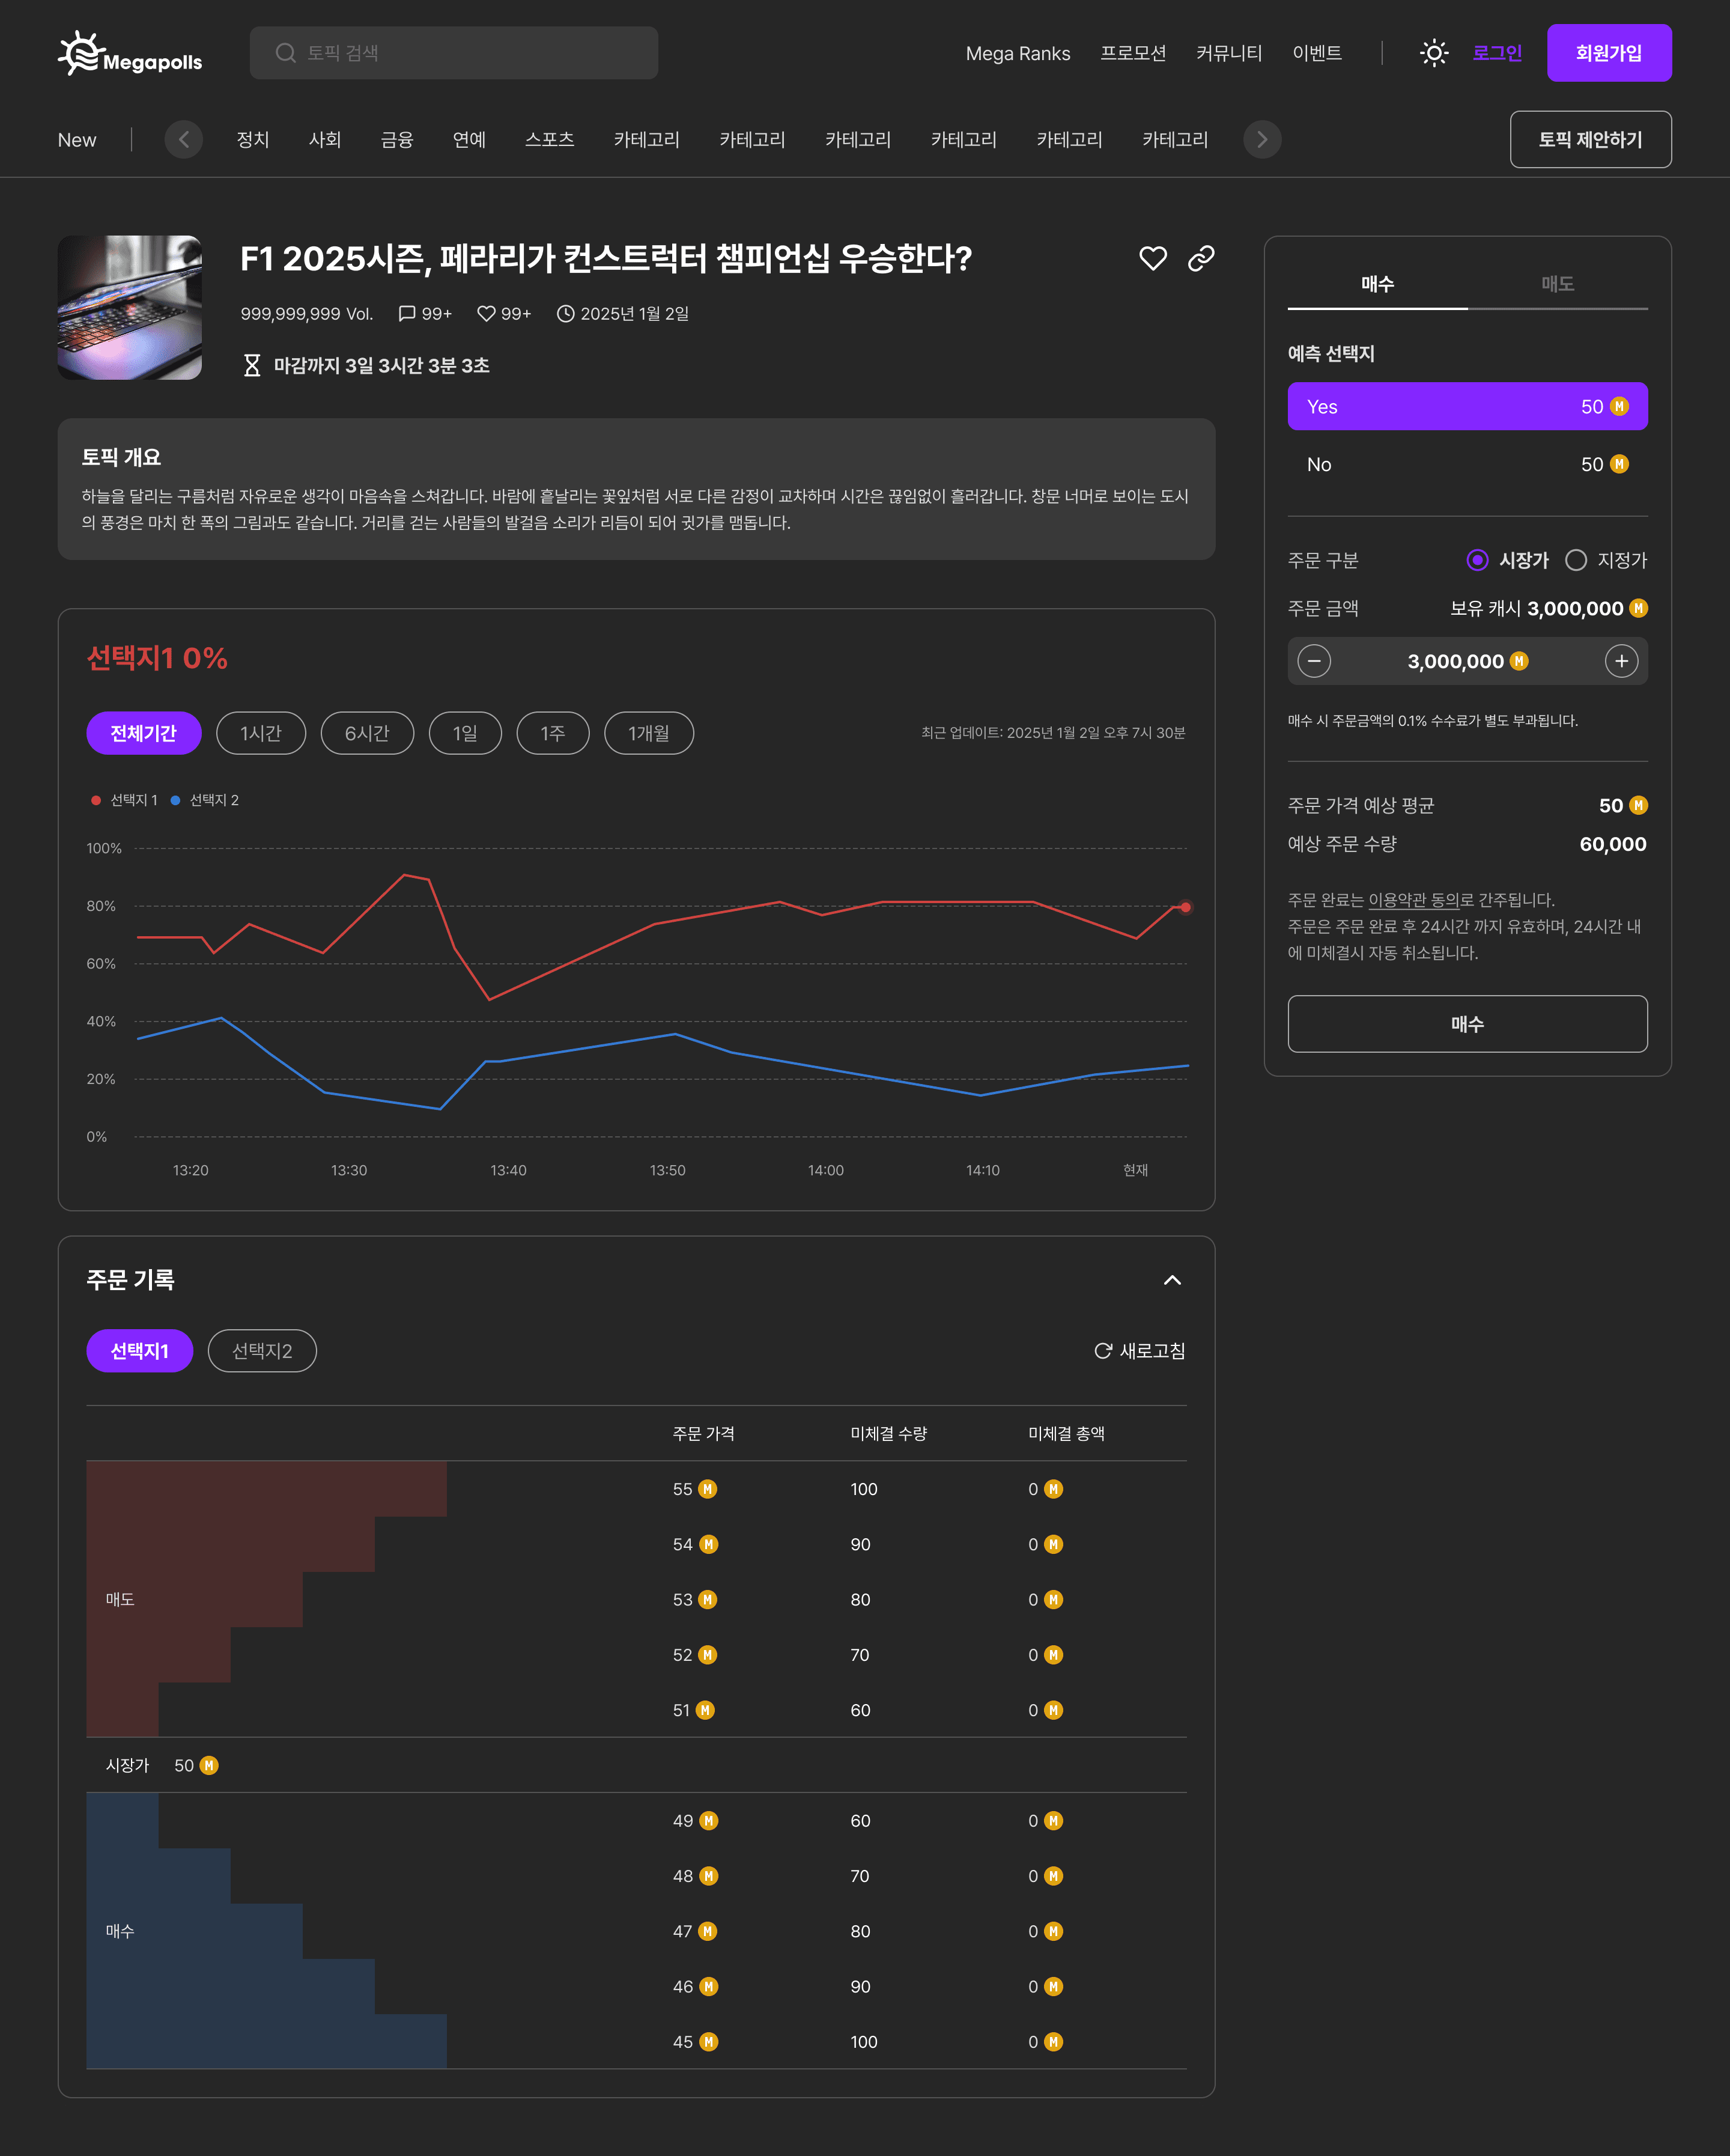Click the copy link icon

pos(1200,259)
